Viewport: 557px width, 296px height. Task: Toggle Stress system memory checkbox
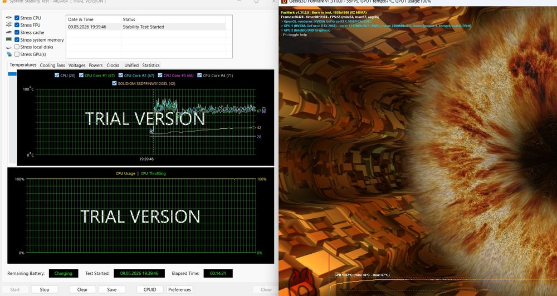[x=17, y=39]
